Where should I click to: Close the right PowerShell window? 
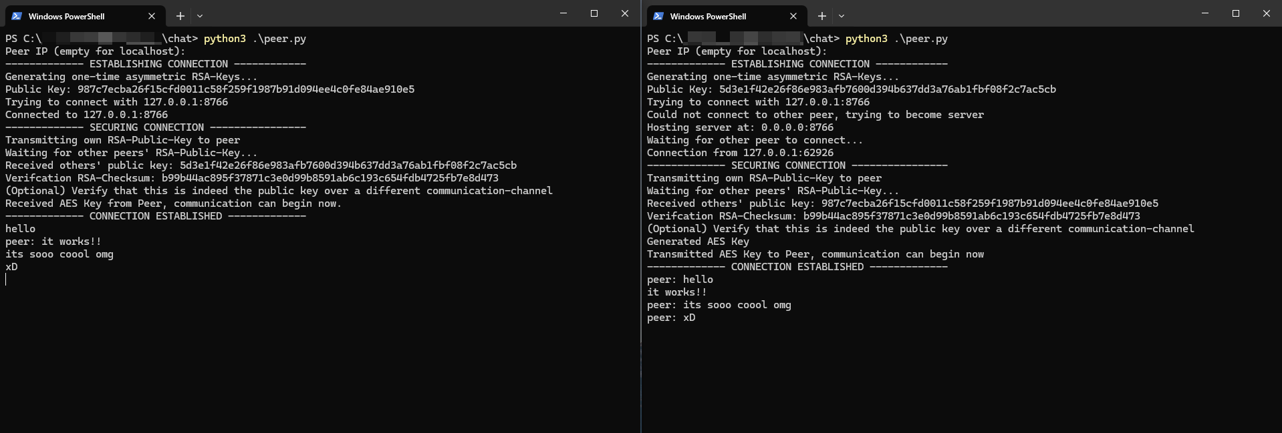tap(1267, 13)
